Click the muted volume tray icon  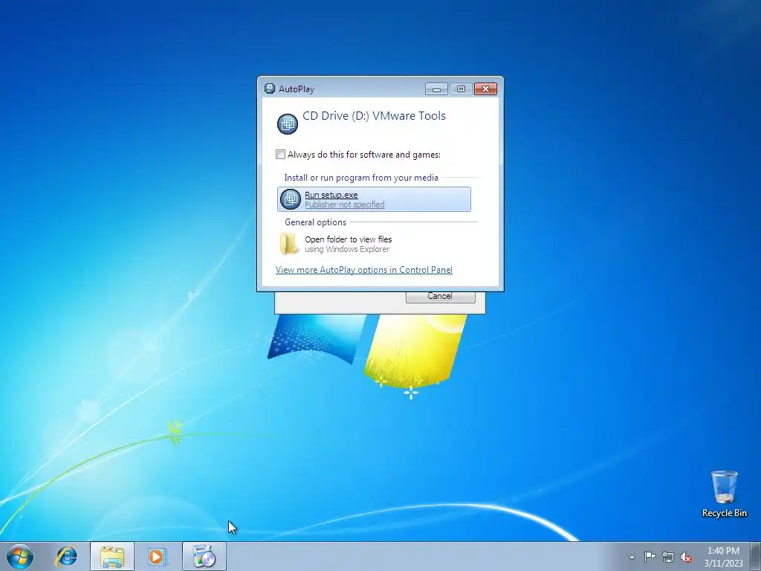point(686,557)
